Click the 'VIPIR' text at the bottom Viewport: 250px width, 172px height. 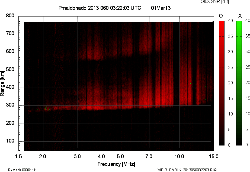pos(162,170)
